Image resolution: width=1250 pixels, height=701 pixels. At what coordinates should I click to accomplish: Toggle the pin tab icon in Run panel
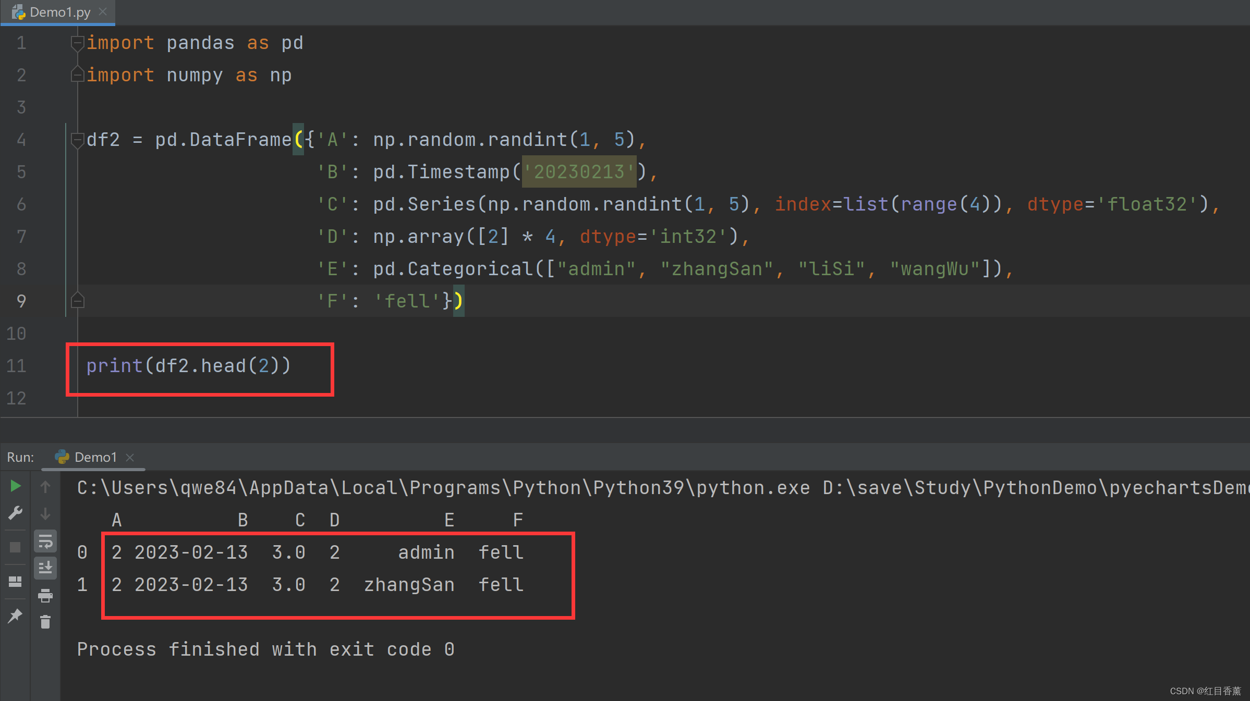click(15, 616)
